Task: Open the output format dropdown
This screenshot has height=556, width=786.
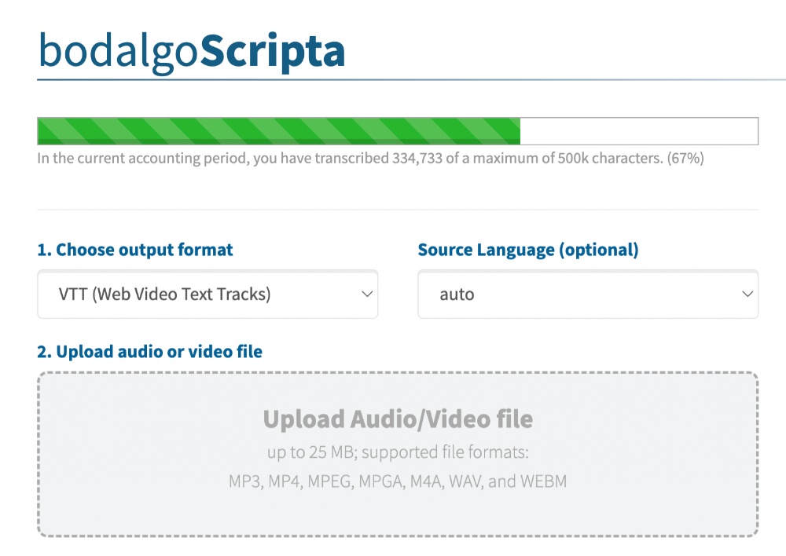Action: click(207, 294)
